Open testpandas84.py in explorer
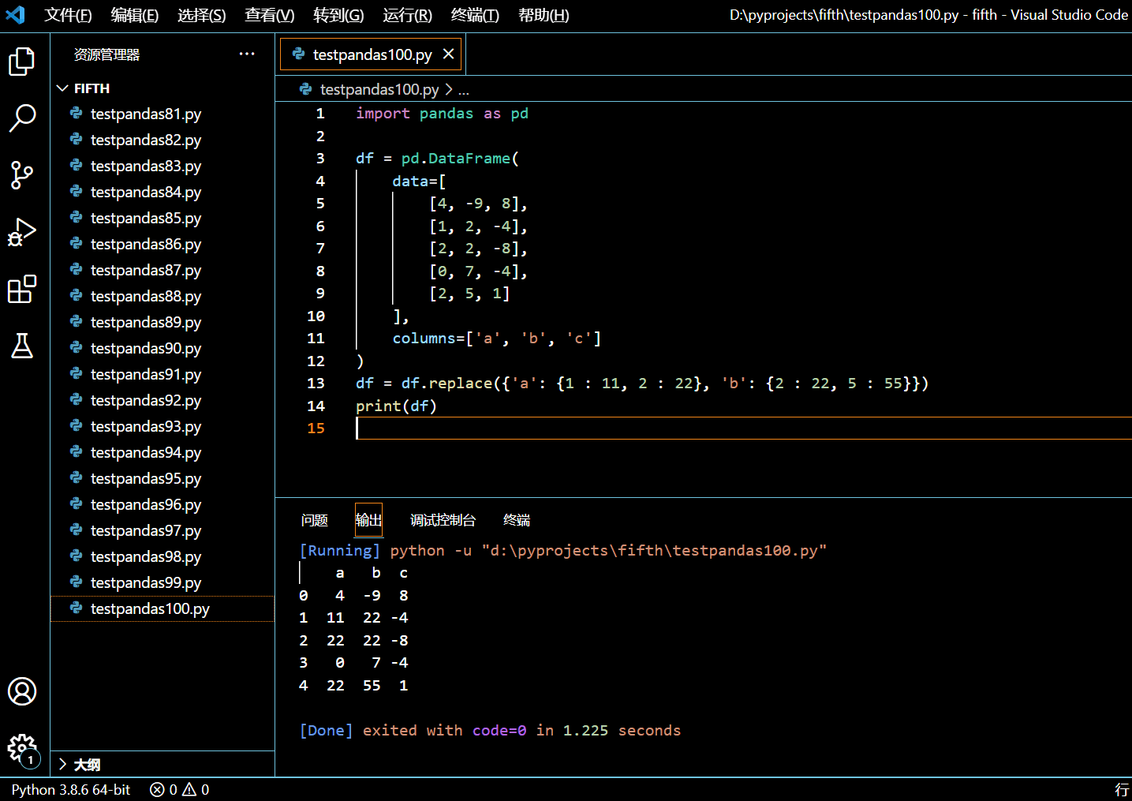This screenshot has width=1132, height=801. [x=163, y=192]
